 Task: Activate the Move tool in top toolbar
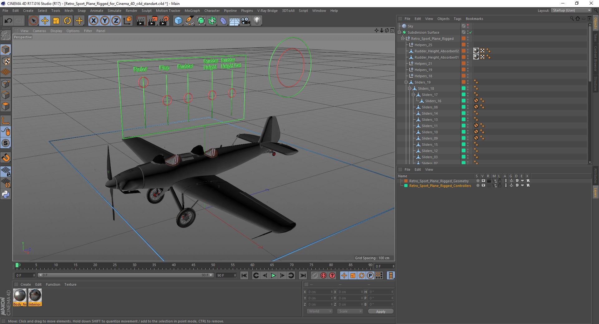coord(45,21)
